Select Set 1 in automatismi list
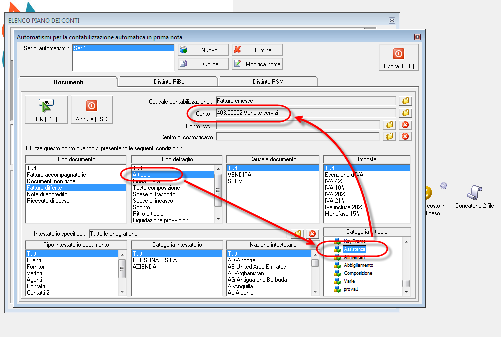501x337 pixels. click(x=123, y=48)
